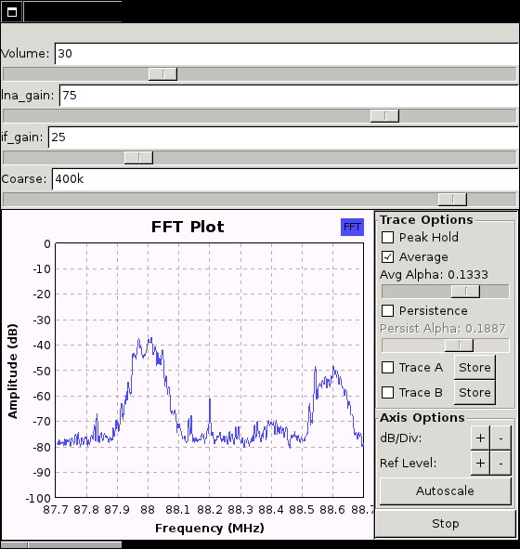This screenshot has height=549, width=520.
Task: Lower Ref Level with minus button
Action: click(500, 463)
